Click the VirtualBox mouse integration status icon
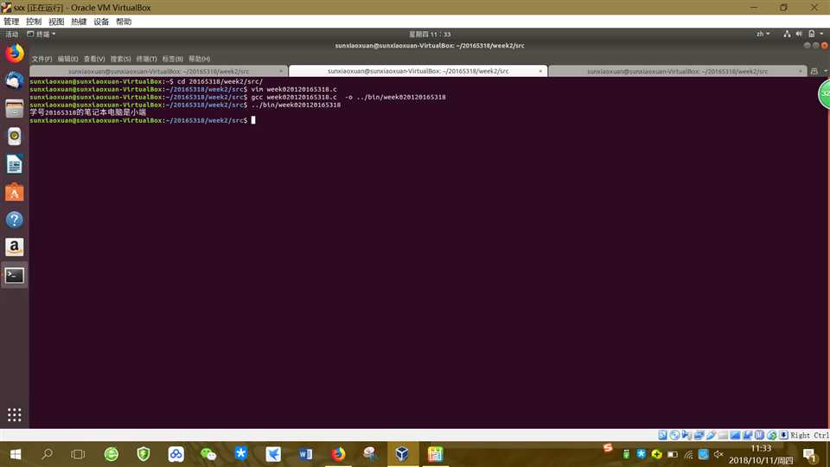The height and width of the screenshot is (467, 830). click(x=772, y=435)
